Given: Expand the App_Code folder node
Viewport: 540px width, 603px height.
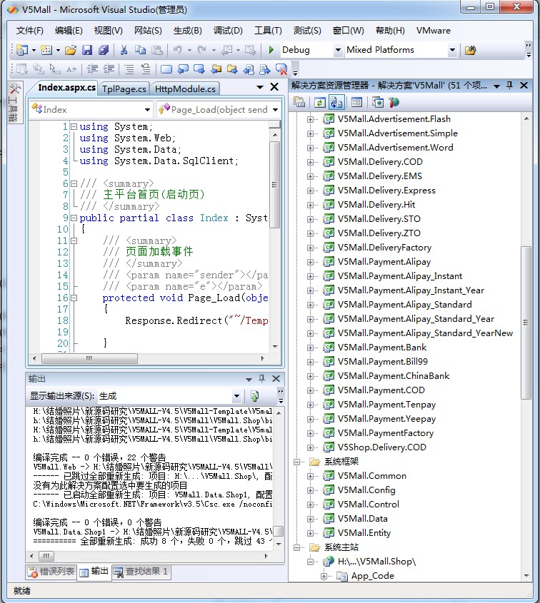Looking at the screenshot, I should coord(324,576).
